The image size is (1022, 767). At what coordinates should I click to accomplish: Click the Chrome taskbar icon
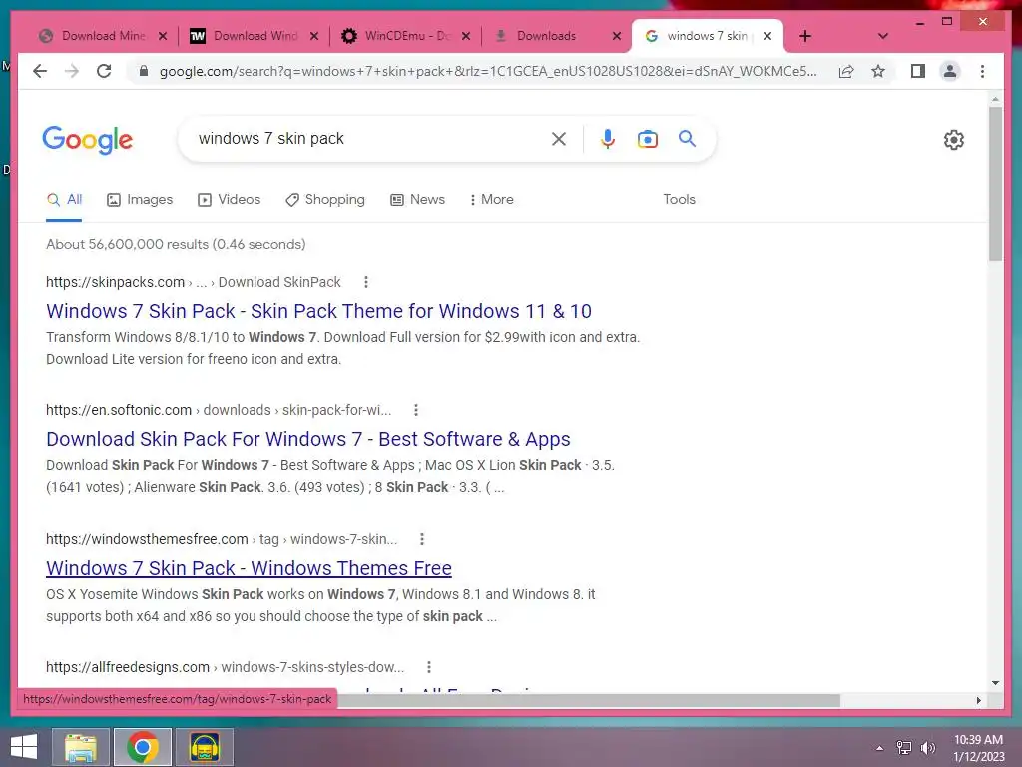click(143, 747)
